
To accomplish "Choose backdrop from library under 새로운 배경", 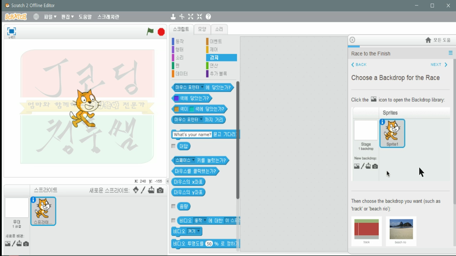I will (8, 244).
